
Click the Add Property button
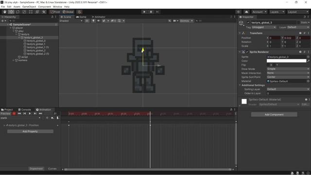[x=30, y=131]
